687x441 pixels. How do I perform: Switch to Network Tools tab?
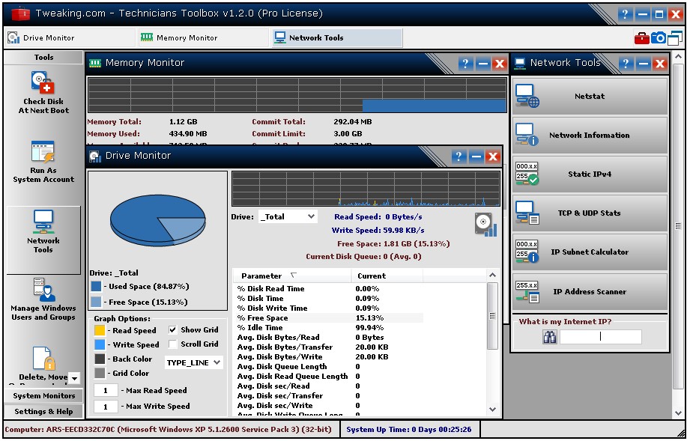tap(336, 38)
